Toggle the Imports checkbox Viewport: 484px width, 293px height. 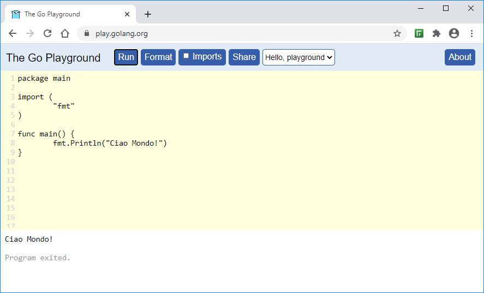click(186, 56)
